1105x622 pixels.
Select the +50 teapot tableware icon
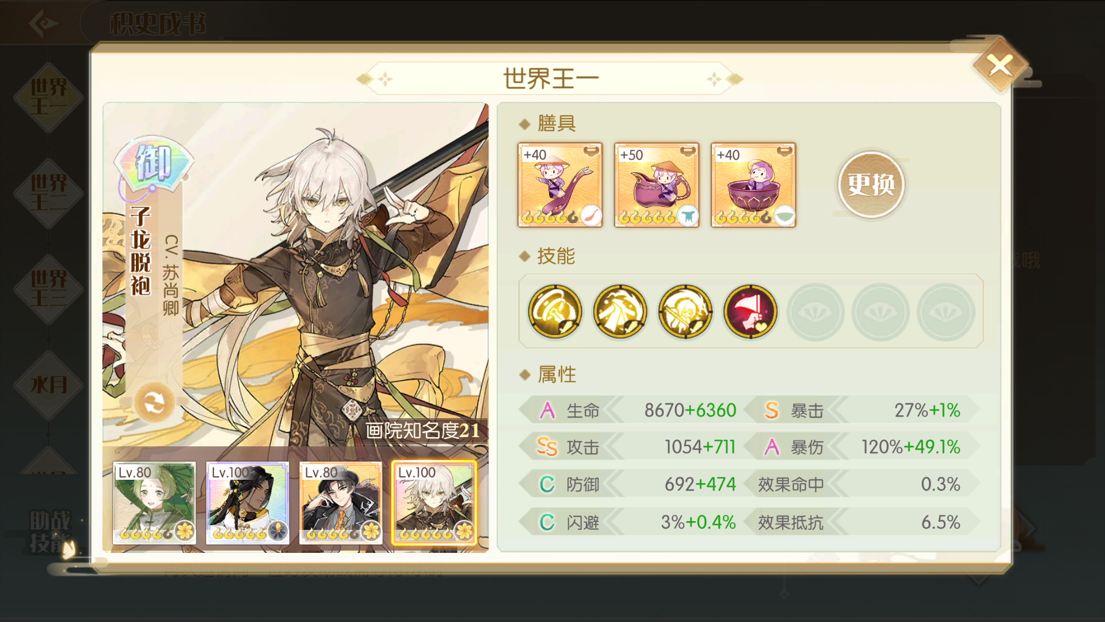click(x=657, y=185)
